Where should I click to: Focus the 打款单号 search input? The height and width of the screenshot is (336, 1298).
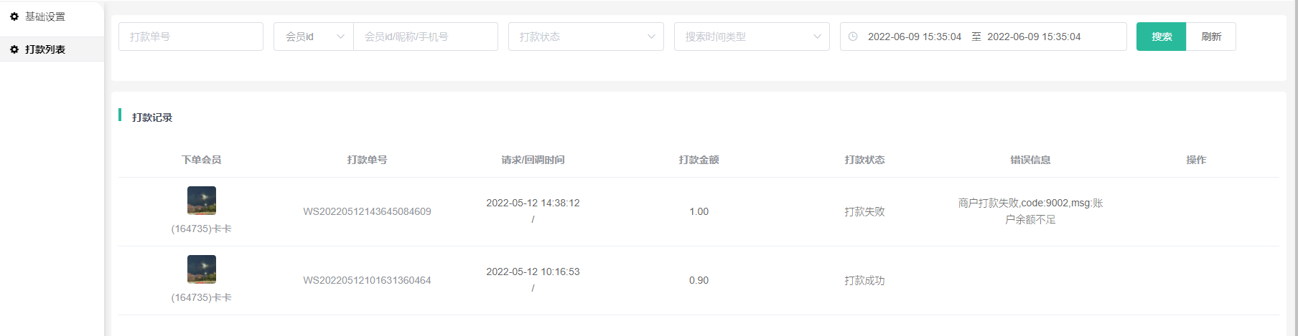191,37
